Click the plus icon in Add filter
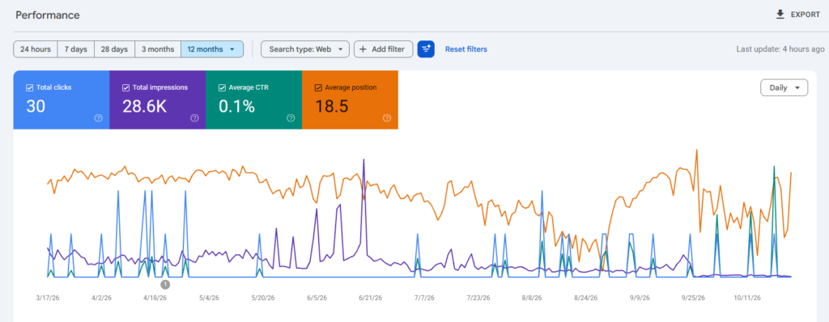Viewport: 829px width, 322px height. pyautogui.click(x=363, y=49)
